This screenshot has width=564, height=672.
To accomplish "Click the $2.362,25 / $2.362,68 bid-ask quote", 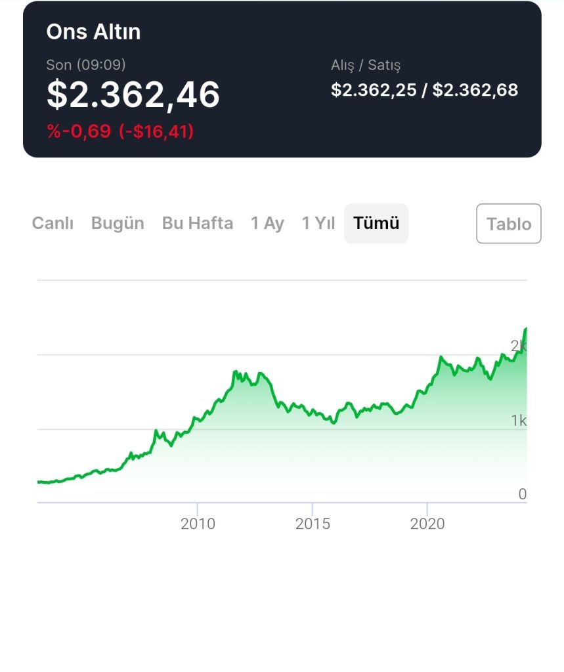I will point(424,90).
